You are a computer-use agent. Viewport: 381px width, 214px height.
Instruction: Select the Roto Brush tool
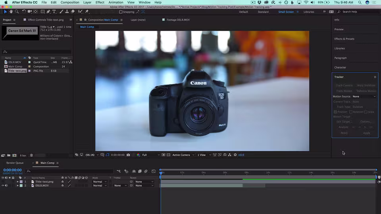[80, 11]
